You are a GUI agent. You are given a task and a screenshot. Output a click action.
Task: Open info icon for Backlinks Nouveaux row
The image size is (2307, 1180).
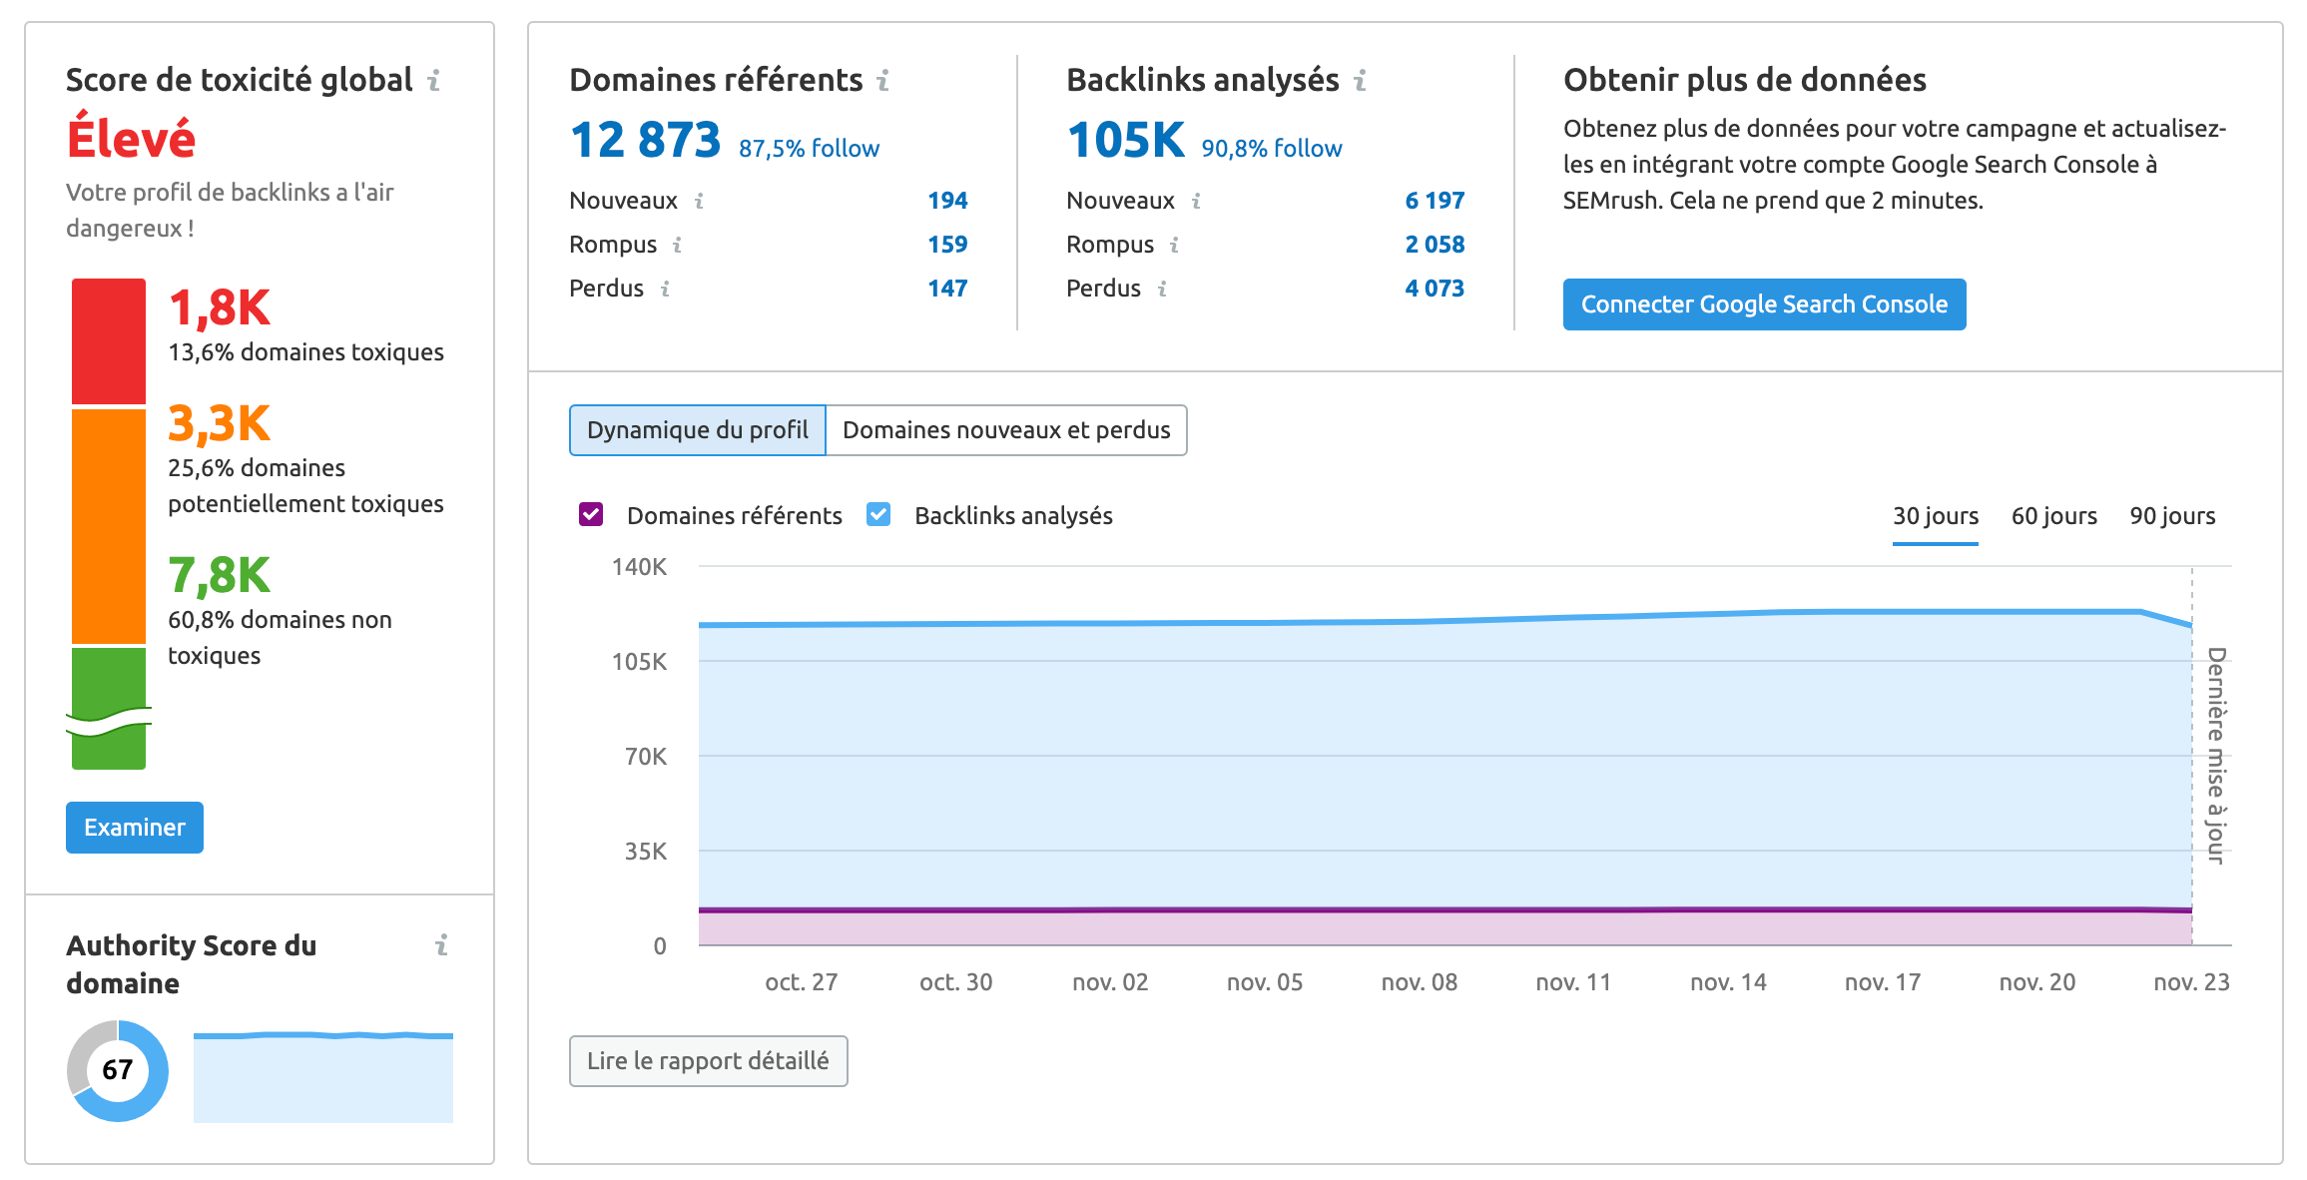[1196, 202]
